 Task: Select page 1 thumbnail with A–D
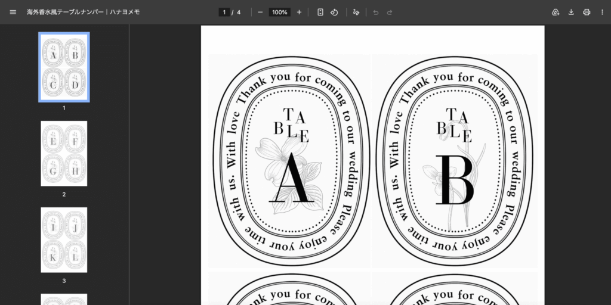pyautogui.click(x=64, y=67)
